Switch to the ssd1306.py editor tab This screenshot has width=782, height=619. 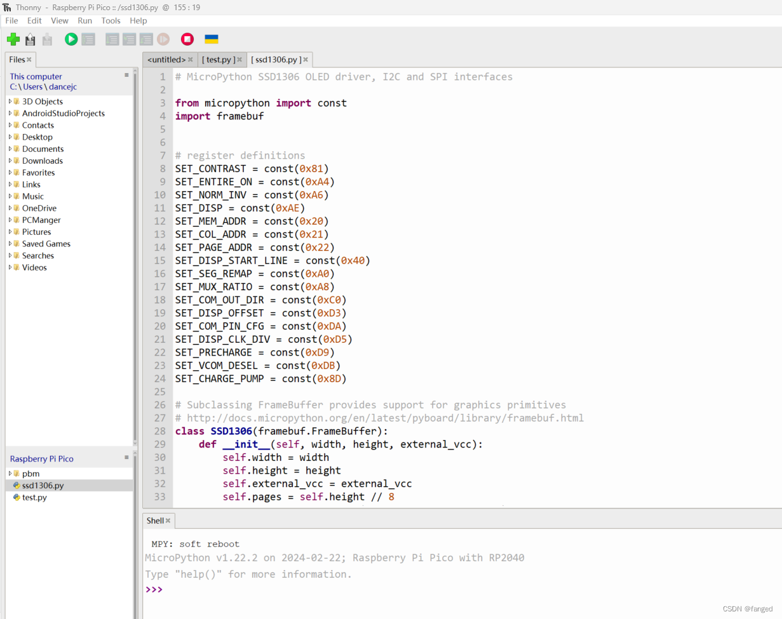click(x=275, y=60)
